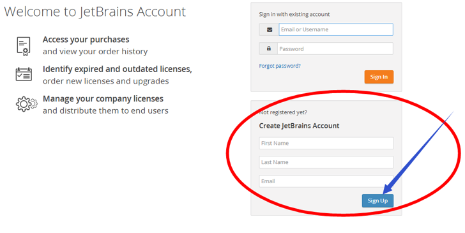Click 'and view your order history' text
The height and width of the screenshot is (233, 465).
click(95, 52)
